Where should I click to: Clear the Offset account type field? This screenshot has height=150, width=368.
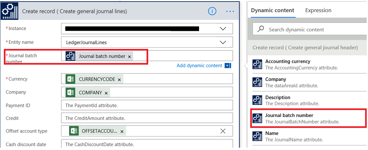pyautogui.click(x=223, y=131)
